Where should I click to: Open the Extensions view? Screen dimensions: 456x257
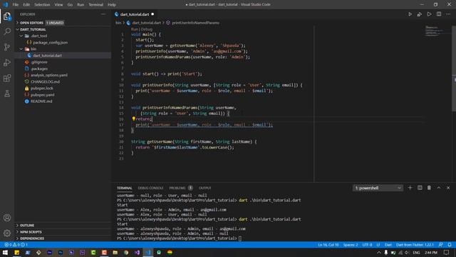(7, 78)
